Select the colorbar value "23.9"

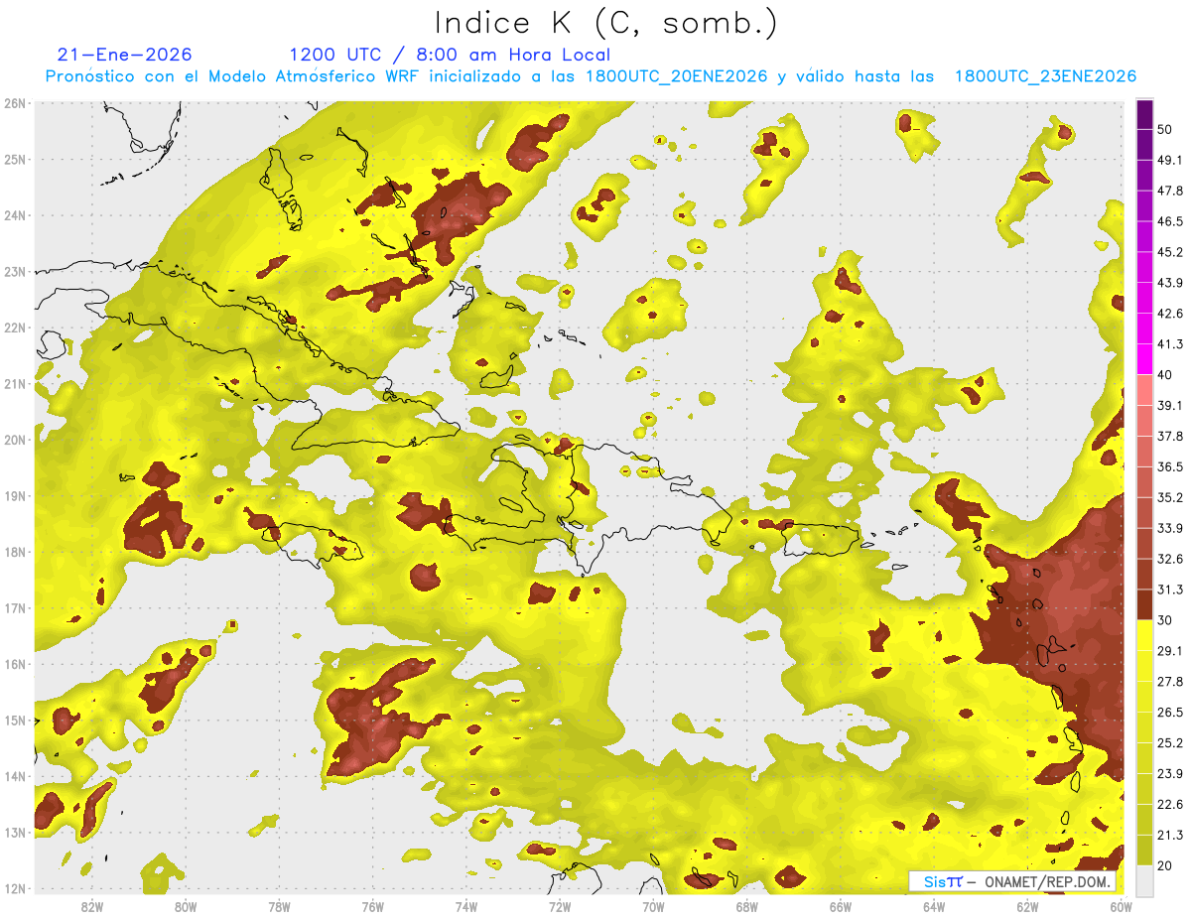(x=1170, y=773)
